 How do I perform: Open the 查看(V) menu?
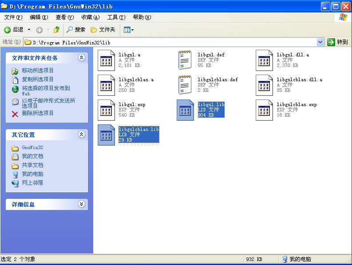(65, 17)
